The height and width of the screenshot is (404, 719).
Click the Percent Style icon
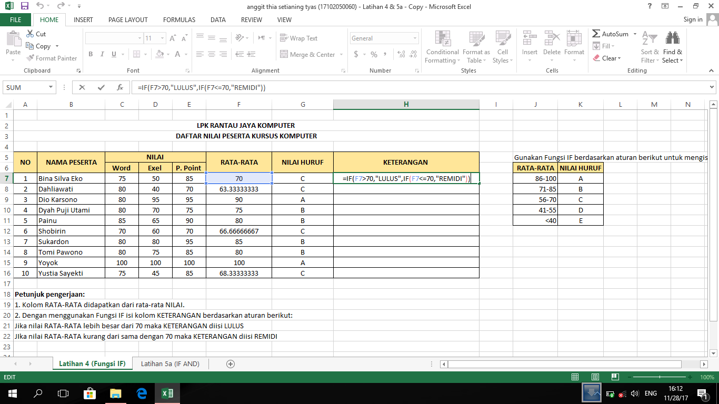pyautogui.click(x=373, y=54)
